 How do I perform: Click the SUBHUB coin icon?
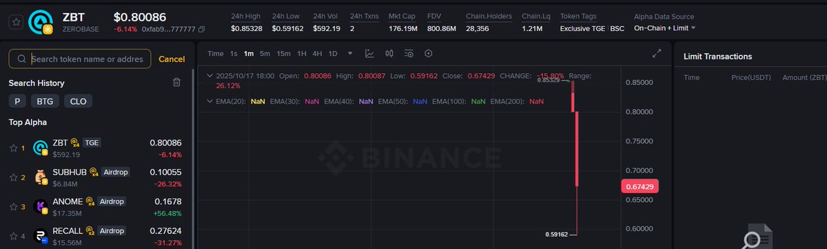pyautogui.click(x=41, y=177)
